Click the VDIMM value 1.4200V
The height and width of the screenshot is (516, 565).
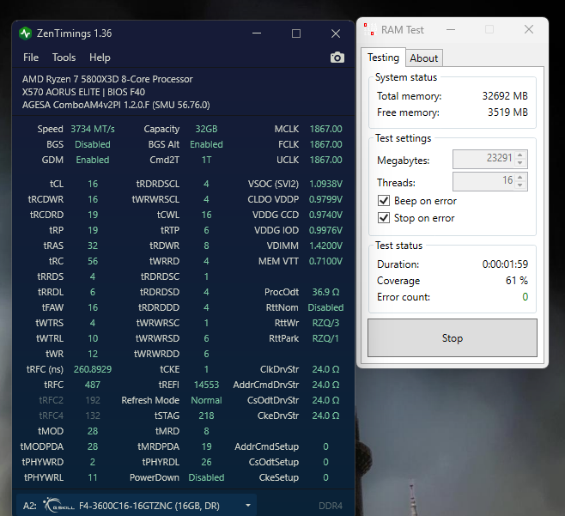[325, 246]
